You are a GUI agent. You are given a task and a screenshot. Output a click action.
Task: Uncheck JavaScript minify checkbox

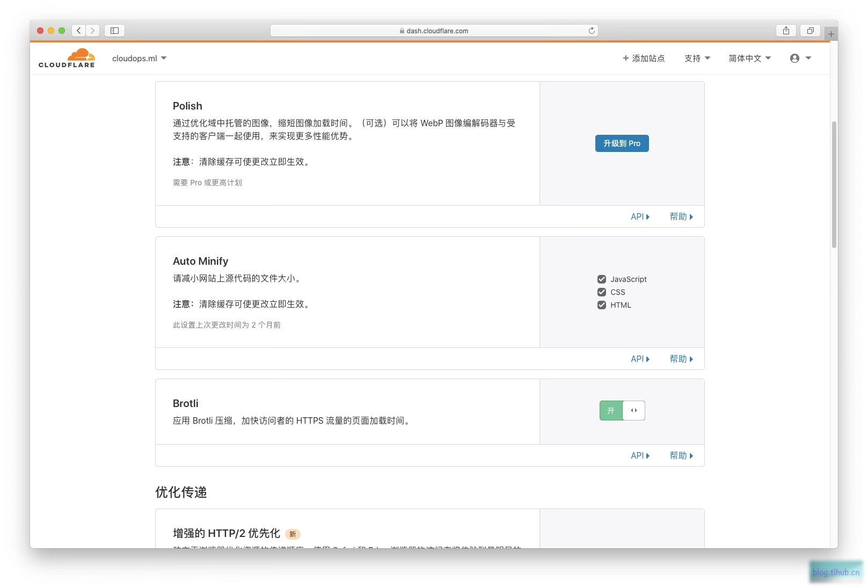pyautogui.click(x=602, y=279)
